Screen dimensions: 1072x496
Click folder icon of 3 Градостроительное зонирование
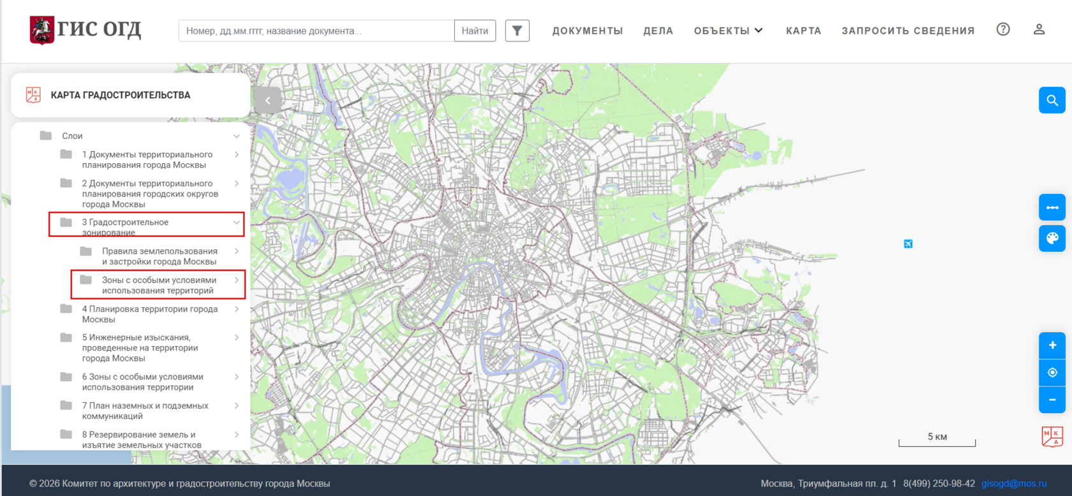pos(66,222)
